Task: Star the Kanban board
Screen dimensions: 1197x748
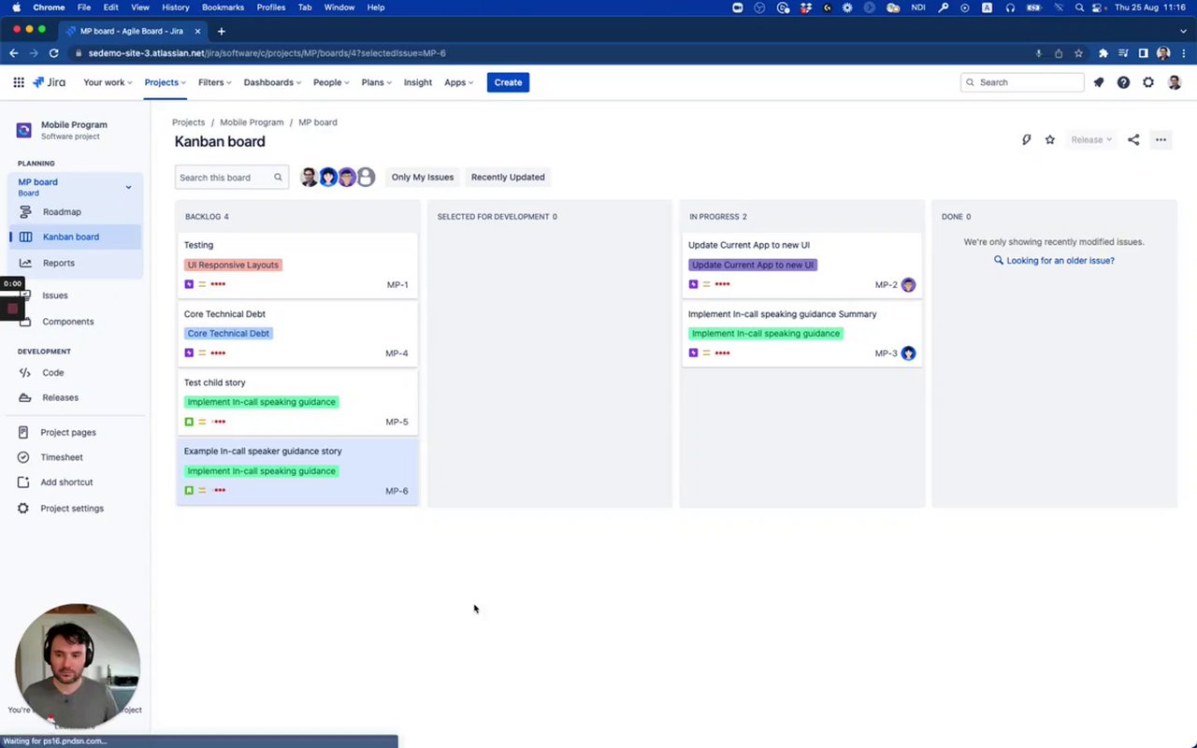Action: [1050, 139]
